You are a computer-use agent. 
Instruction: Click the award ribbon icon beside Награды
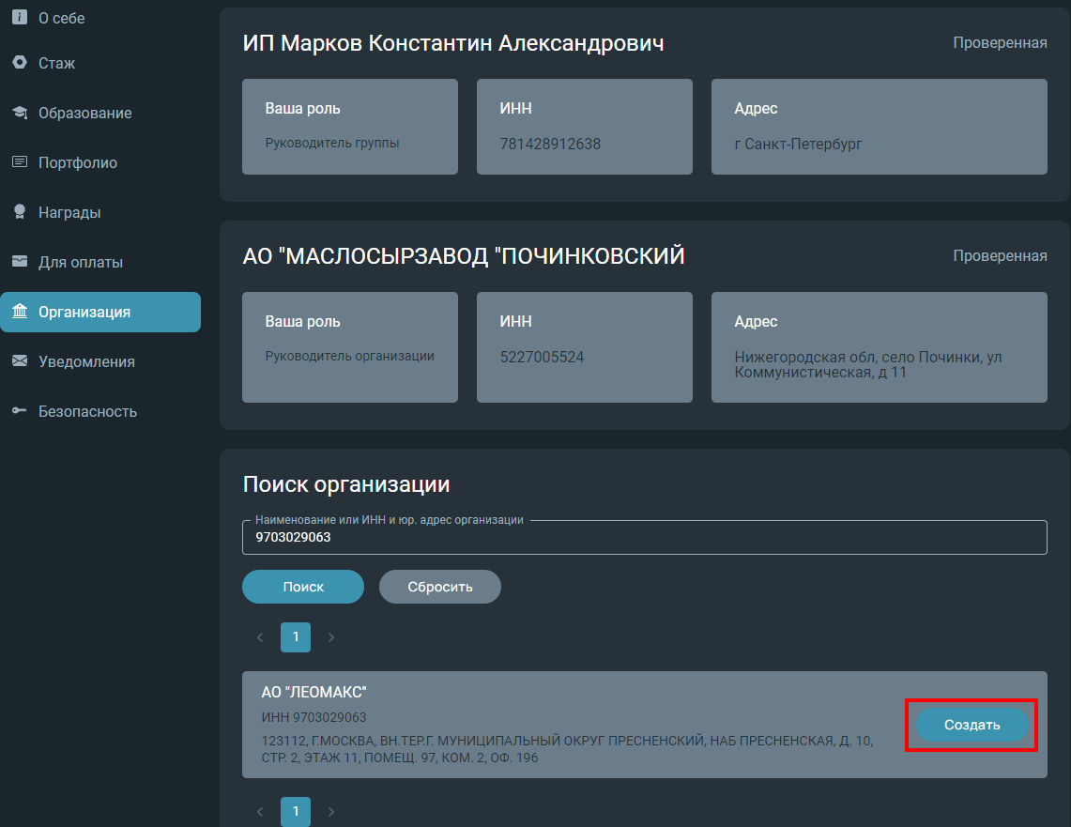pyautogui.click(x=20, y=212)
